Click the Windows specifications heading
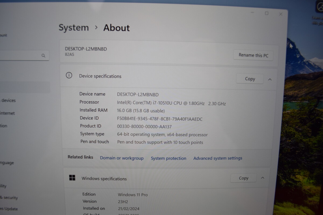This screenshot has width=323, height=215. [x=104, y=179]
